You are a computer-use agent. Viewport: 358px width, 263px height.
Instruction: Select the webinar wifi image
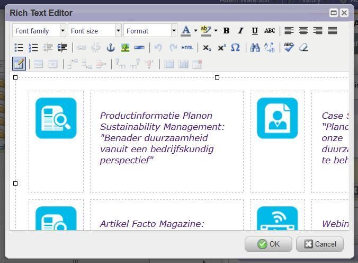277,218
